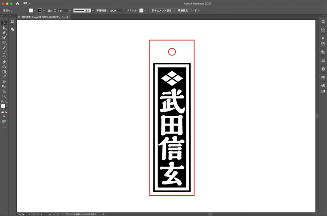The width and height of the screenshot is (327, 216).
Task: Open the Arrange Documents layout menu
Action: (x=27, y=3)
